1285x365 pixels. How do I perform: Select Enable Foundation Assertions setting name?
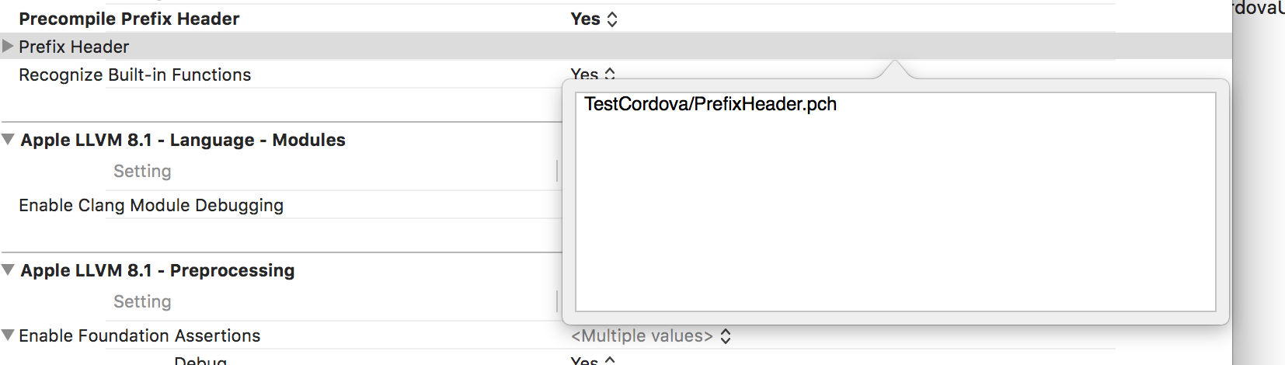coord(140,335)
